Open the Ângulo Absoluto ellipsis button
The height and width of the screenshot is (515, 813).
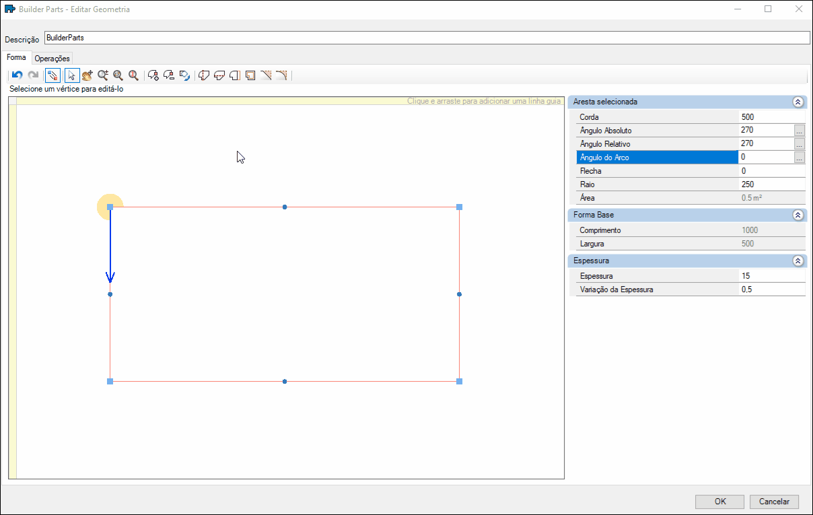click(800, 131)
